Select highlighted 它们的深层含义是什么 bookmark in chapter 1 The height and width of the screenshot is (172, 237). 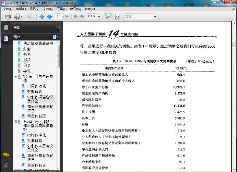tap(40, 99)
